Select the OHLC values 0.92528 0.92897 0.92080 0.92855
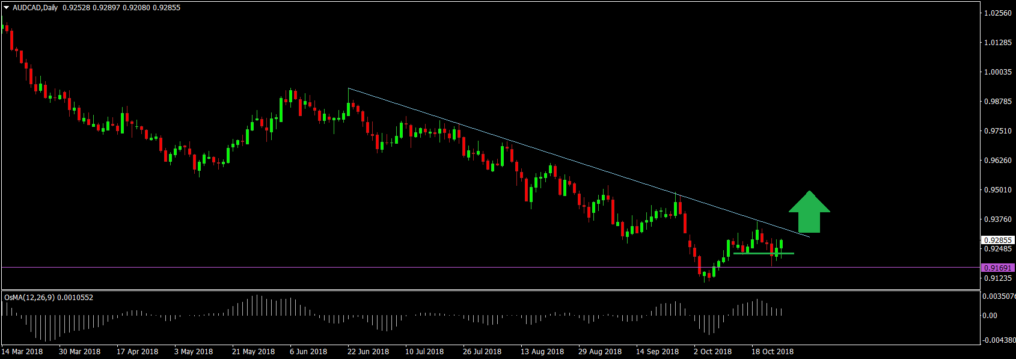1016x359 pixels. pos(121,8)
